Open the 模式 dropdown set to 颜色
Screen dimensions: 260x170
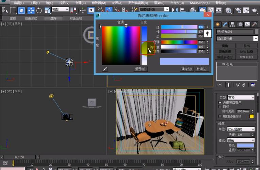[x=241, y=140]
